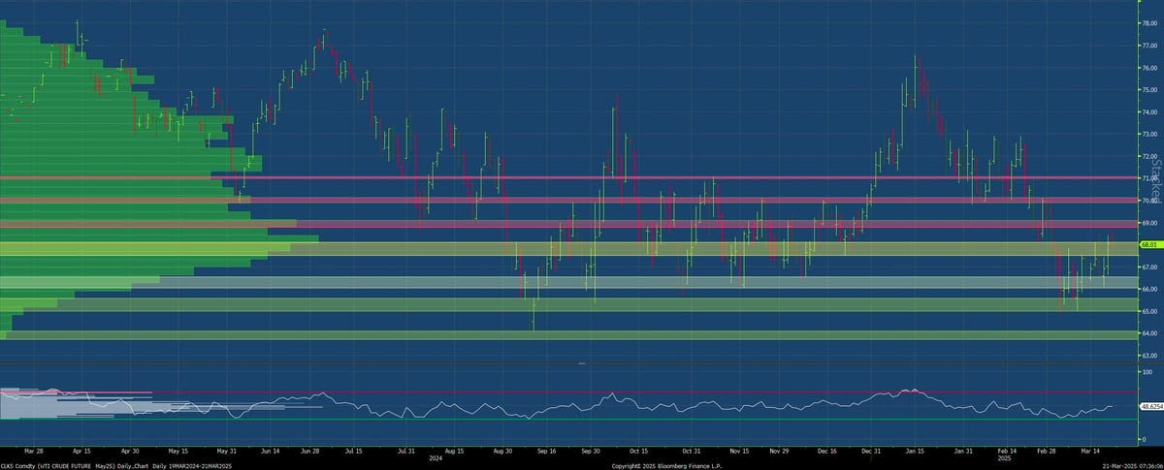The width and height of the screenshot is (1164, 470).
Task: Click the 100 label on the RSI axis
Action: (x=1146, y=371)
